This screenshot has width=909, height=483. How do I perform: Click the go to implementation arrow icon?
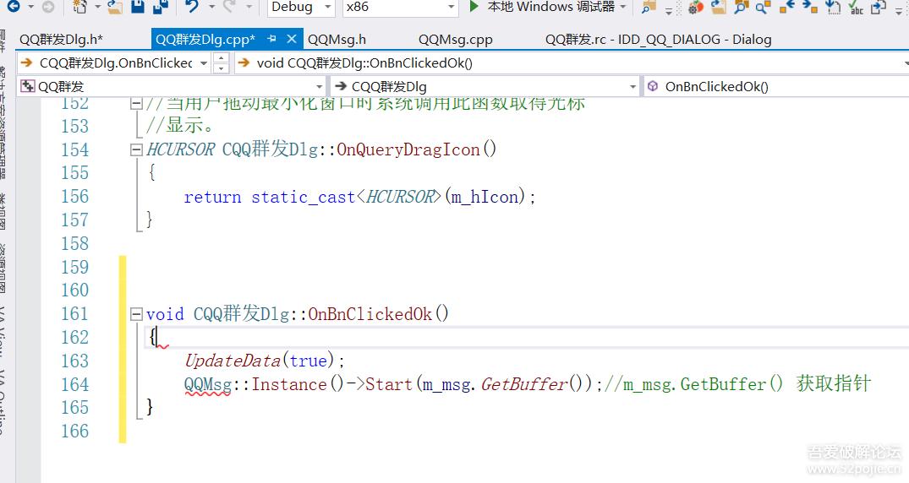point(833,7)
